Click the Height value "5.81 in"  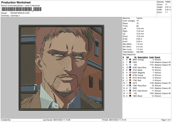pyautogui.click(x=168, y=7)
